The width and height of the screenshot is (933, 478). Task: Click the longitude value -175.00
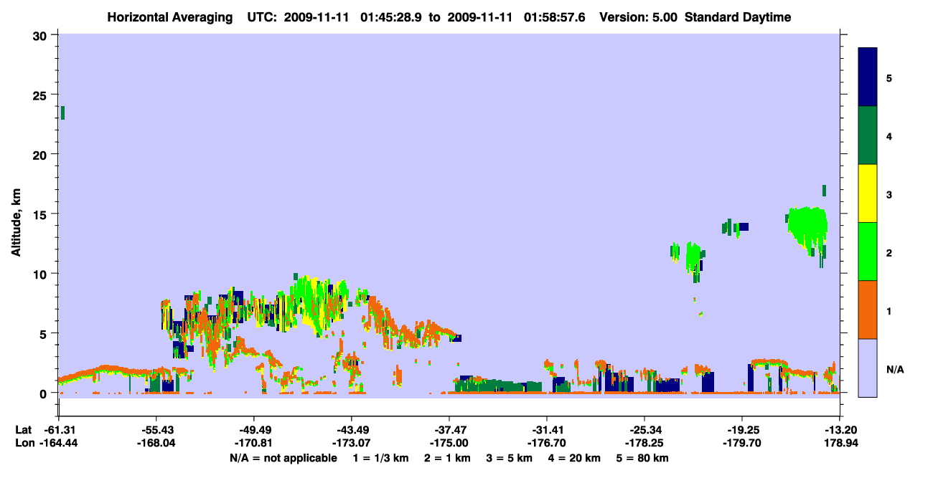[x=449, y=444]
